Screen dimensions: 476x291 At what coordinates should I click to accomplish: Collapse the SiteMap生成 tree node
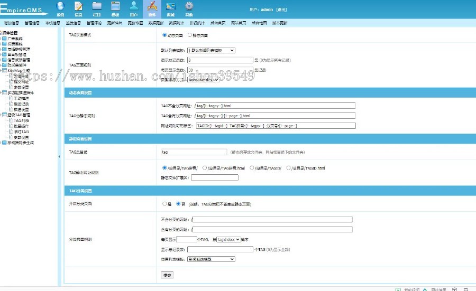pos(1,71)
